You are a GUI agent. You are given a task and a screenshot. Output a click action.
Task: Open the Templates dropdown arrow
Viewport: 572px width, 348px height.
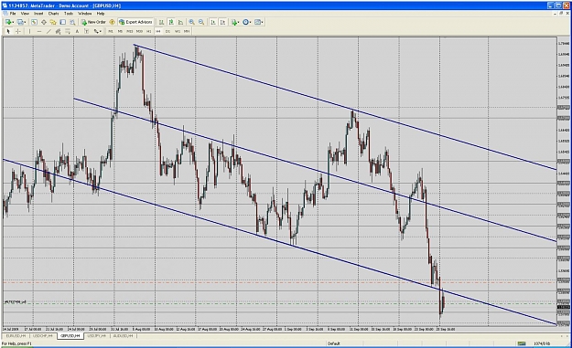click(x=263, y=22)
